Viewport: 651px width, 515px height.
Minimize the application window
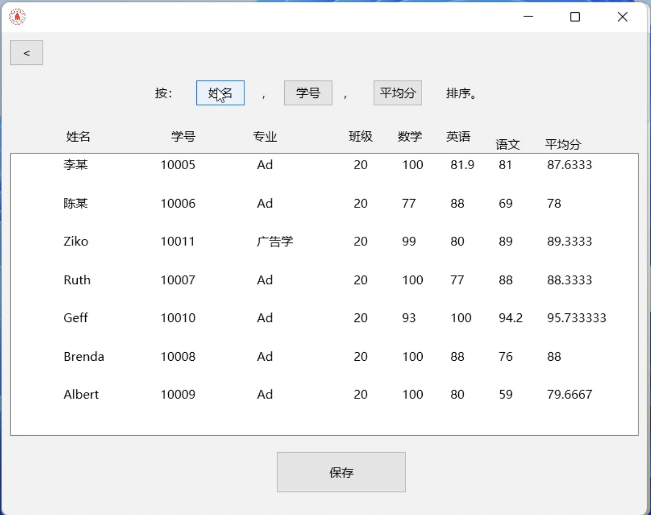coord(528,17)
